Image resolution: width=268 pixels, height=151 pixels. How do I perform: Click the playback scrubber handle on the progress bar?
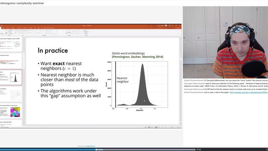(96, 150)
